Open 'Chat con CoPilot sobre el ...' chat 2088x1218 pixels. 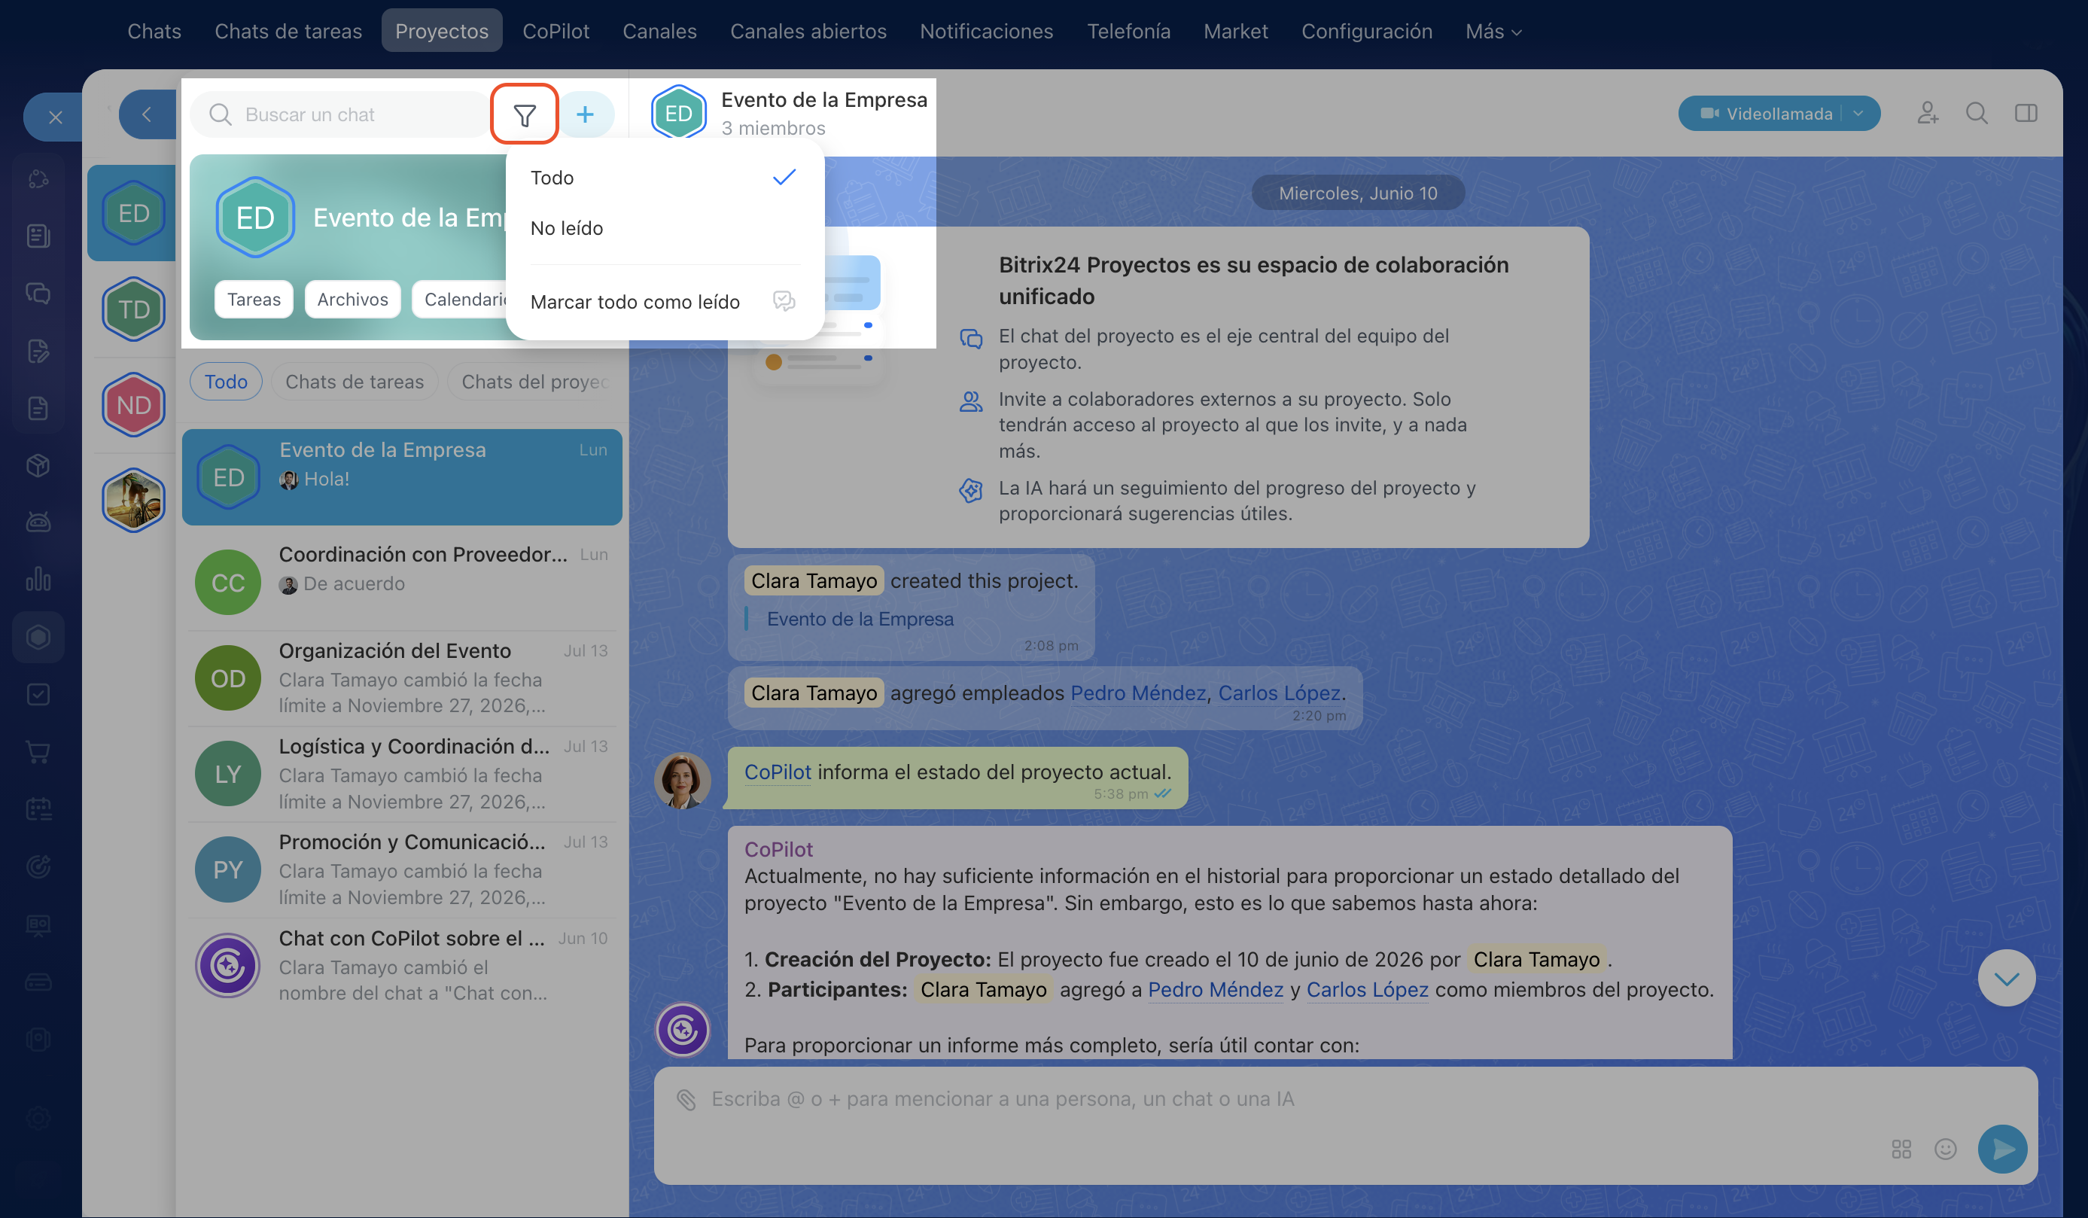pos(402,965)
